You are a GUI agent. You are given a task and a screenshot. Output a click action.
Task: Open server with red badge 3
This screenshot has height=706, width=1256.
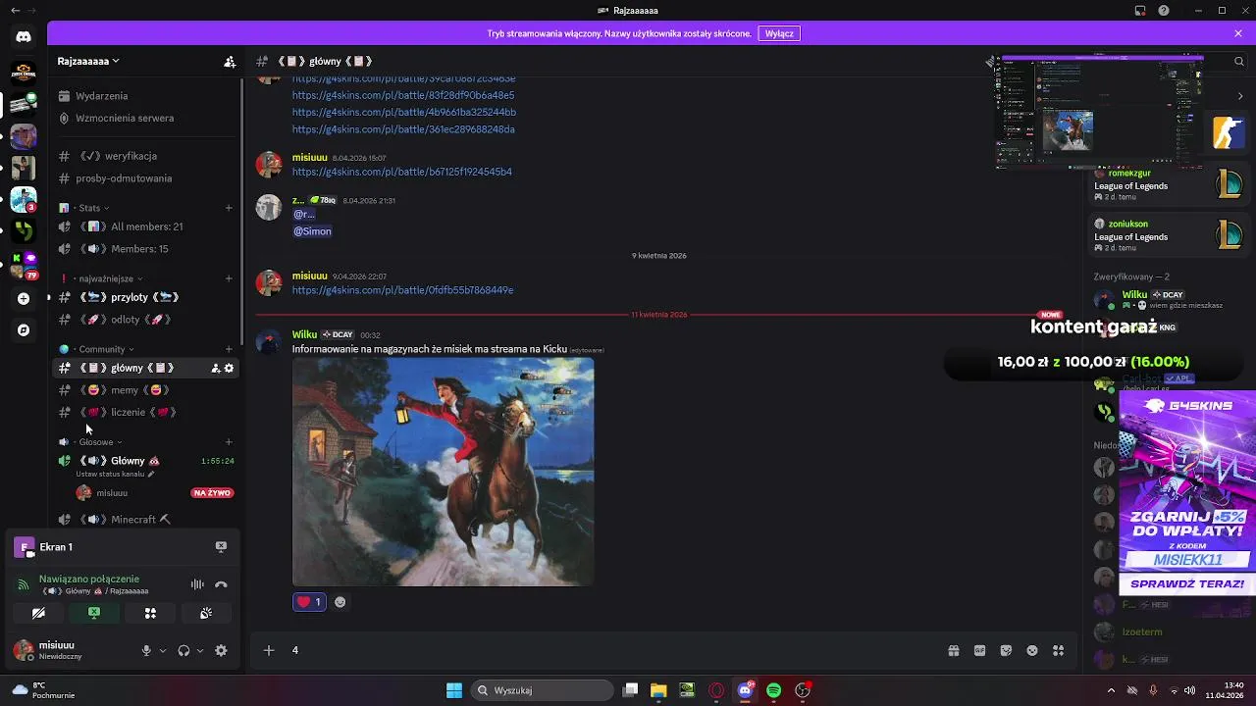click(24, 200)
